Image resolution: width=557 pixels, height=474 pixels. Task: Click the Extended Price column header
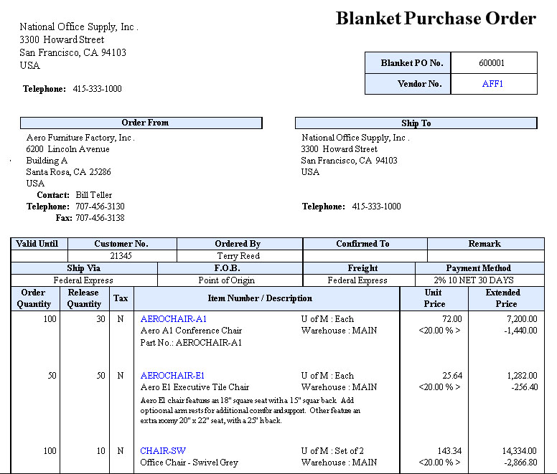[502, 298]
